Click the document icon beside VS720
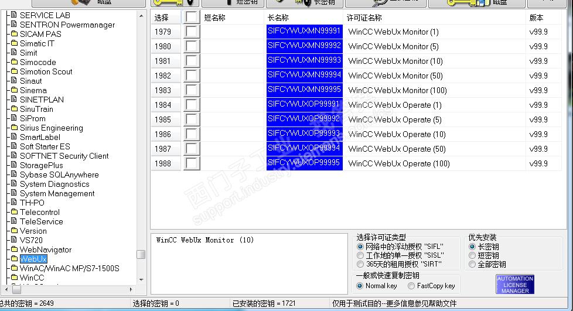The image size is (573, 311). 14,240
